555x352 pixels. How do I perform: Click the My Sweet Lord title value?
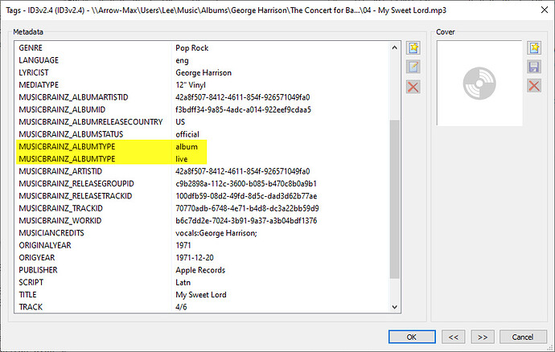(x=201, y=295)
